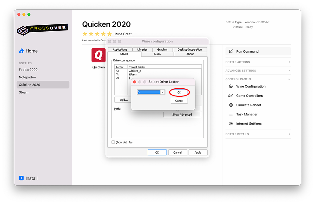The image size is (315, 204).
Task: Click the /Users target folder entry
Action: pyautogui.click(x=133, y=74)
